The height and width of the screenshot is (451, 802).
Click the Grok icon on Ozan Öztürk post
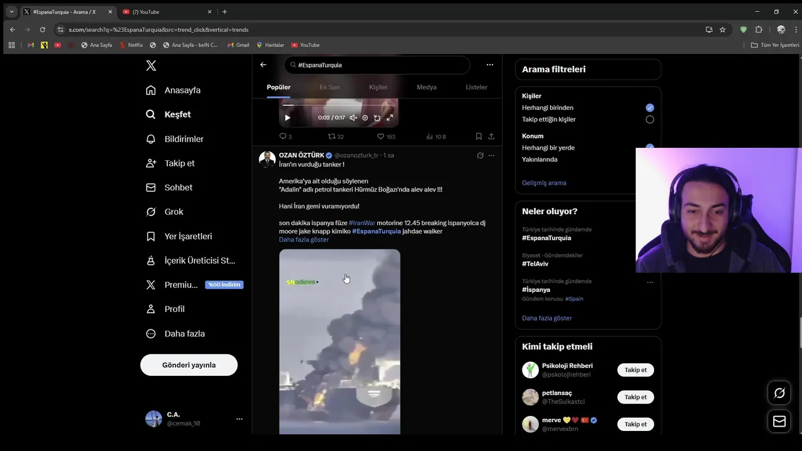pos(480,155)
